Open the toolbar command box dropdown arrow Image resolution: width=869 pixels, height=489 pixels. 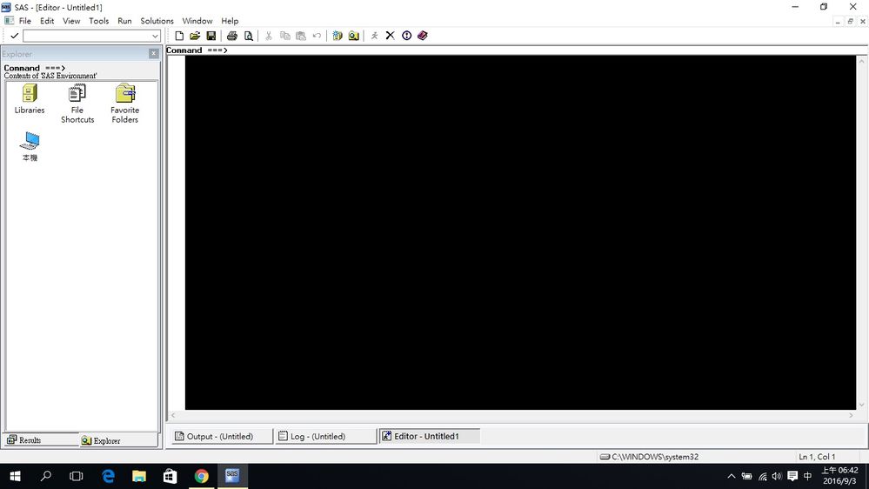[x=155, y=36]
